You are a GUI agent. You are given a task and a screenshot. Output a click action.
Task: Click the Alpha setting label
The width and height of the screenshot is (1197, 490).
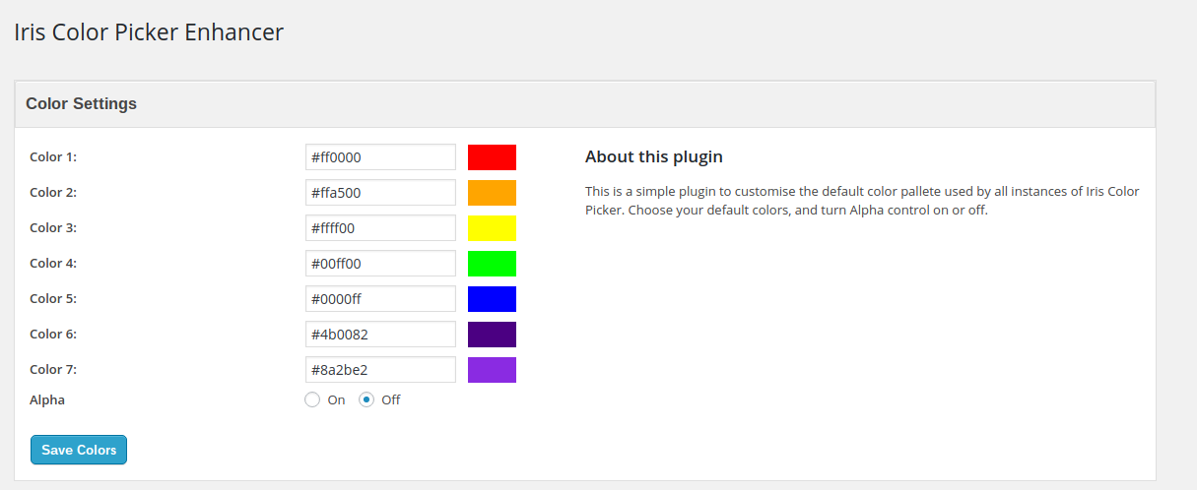tap(47, 400)
